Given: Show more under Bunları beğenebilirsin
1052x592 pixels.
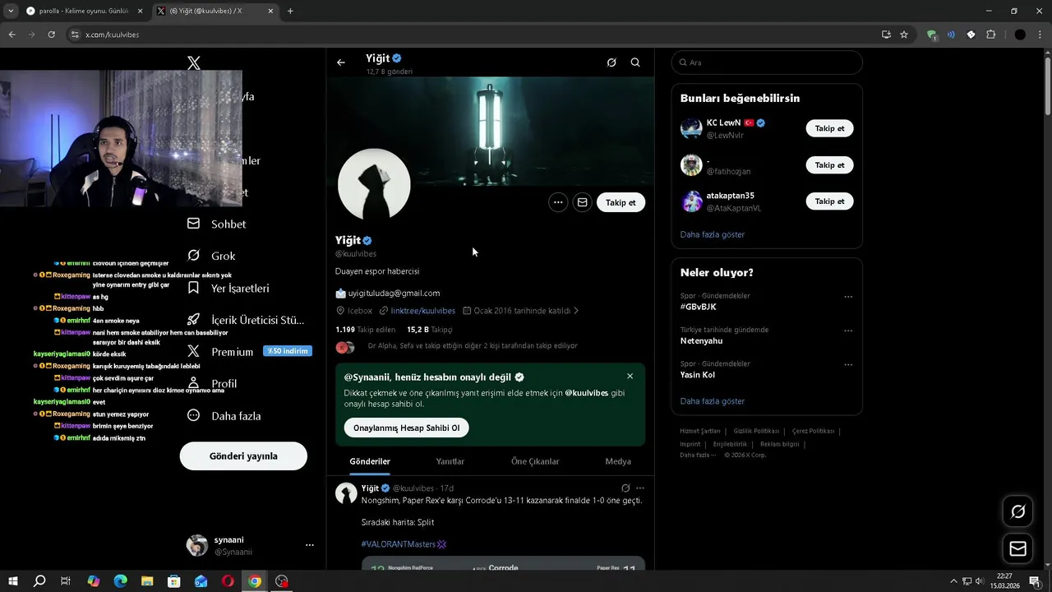Looking at the screenshot, I should point(713,234).
